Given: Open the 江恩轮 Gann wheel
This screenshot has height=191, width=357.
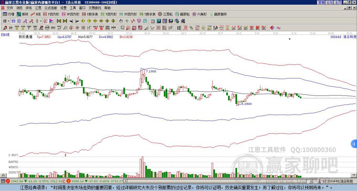Looking at the screenshot, I should tap(165, 14).
